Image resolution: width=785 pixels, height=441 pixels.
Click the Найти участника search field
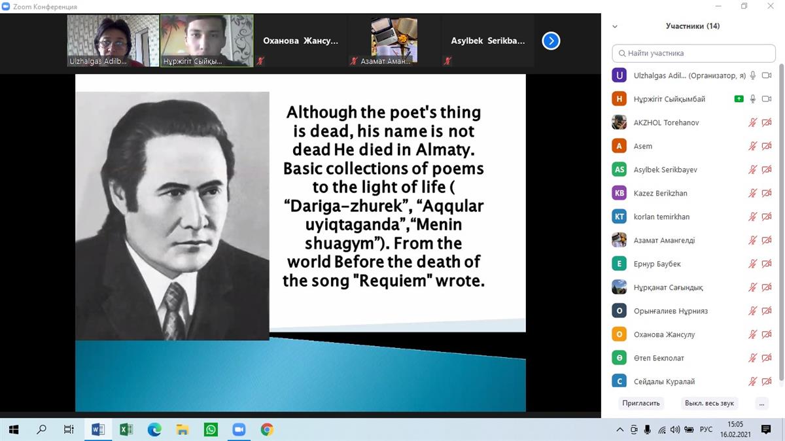693,53
